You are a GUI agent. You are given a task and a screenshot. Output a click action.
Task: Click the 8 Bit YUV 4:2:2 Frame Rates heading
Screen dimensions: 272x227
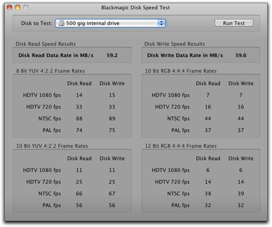(x=50, y=71)
